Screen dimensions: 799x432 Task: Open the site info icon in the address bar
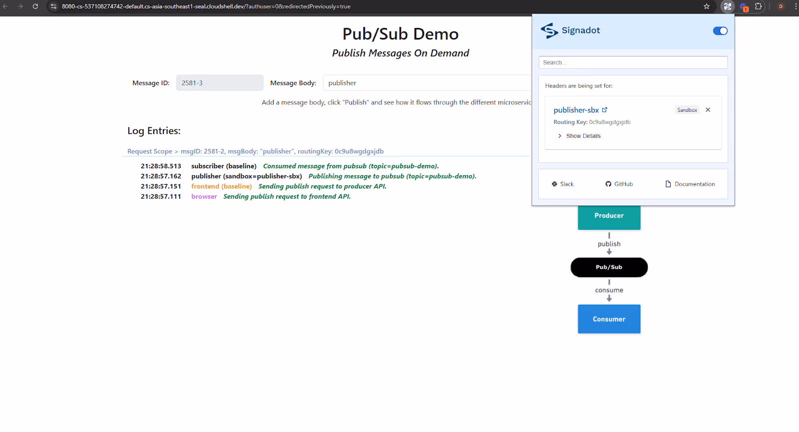(x=54, y=6)
